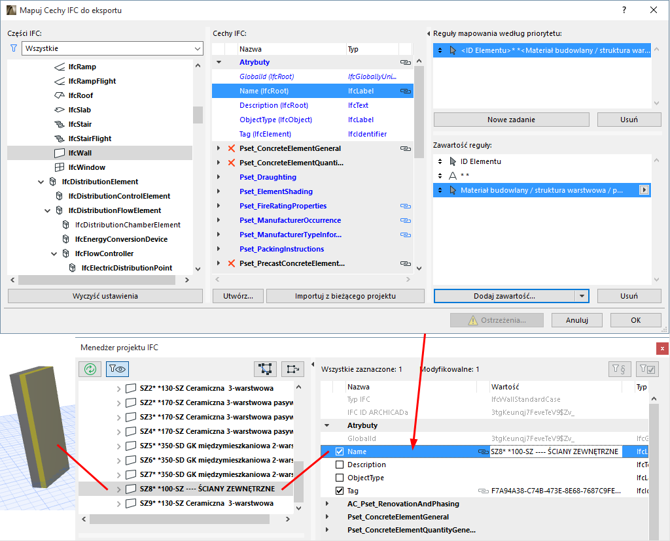The height and width of the screenshot is (541, 670).
Task: Collapse the IfcFlowController tree node
Action: pos(54,254)
